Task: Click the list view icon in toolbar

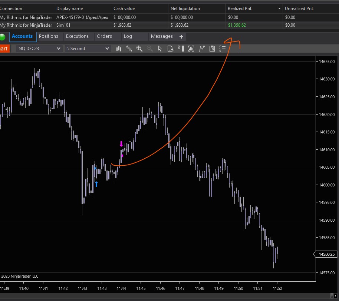Action: pos(223,49)
